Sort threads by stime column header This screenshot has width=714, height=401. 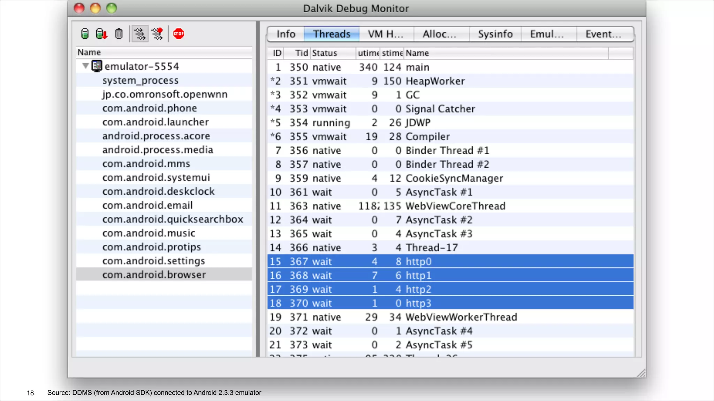(x=392, y=53)
